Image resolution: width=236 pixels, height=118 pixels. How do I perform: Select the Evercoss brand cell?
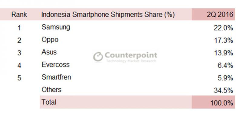56,65
